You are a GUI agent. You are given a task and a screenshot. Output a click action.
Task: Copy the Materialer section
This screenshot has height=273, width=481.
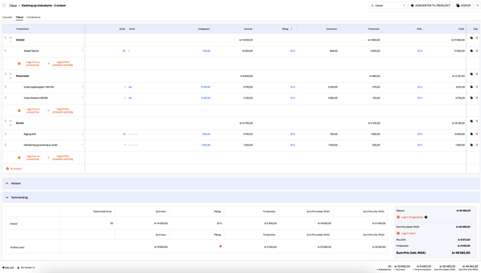[471, 74]
